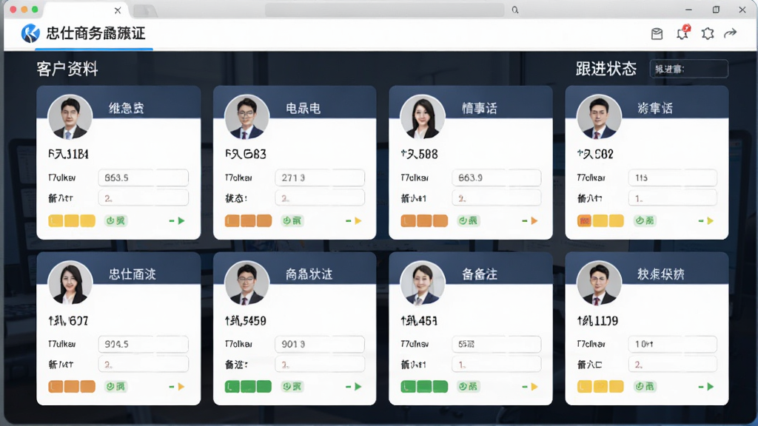Click the play arrow on the 904.5 card

pos(181,386)
